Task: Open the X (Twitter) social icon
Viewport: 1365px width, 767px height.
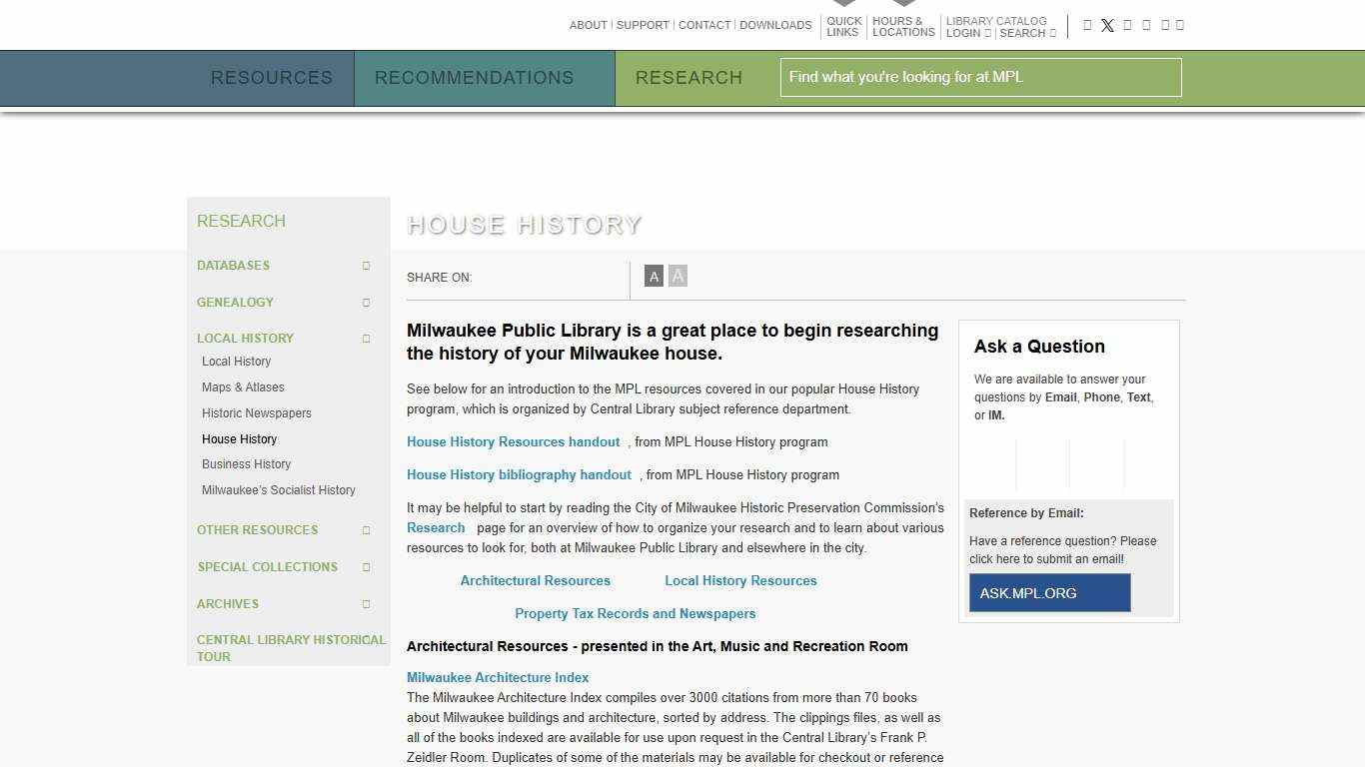Action: (x=1107, y=26)
